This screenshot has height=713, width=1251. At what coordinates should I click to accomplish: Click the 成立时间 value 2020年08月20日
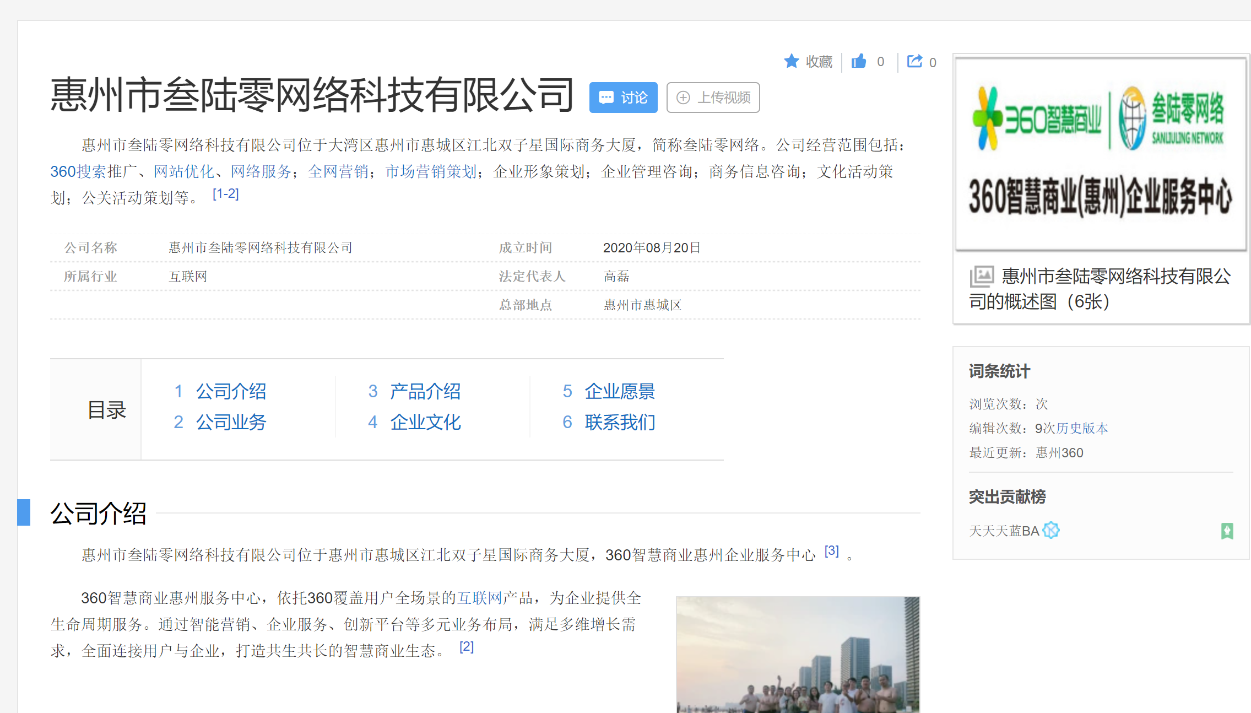(x=652, y=247)
